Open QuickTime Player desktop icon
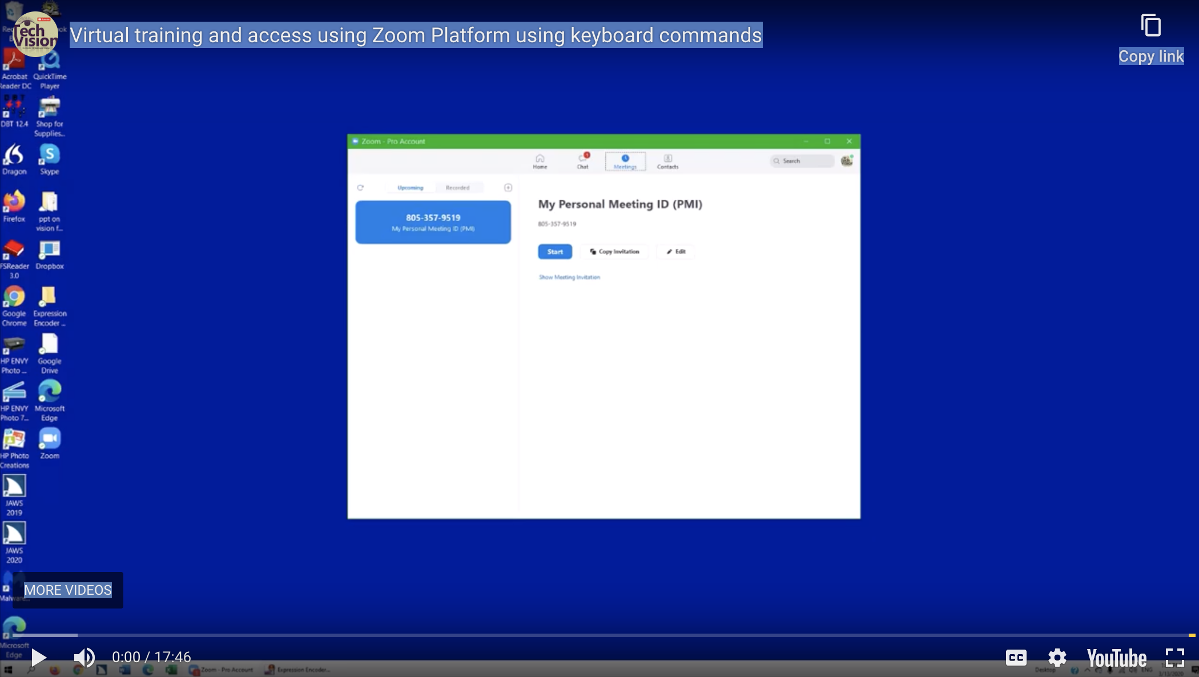Image resolution: width=1199 pixels, height=677 pixels. tap(50, 70)
